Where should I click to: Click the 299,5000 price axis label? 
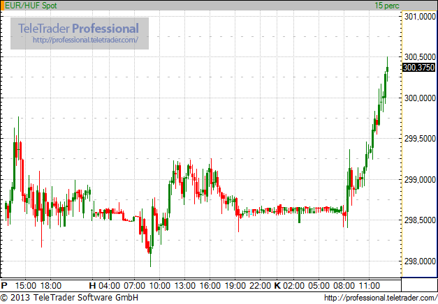pyautogui.click(x=420, y=139)
